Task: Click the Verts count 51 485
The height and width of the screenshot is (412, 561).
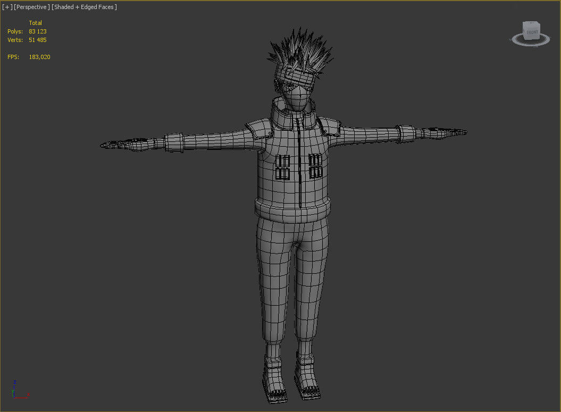Action: click(38, 40)
